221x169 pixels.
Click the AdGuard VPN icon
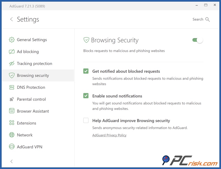coord(12,147)
